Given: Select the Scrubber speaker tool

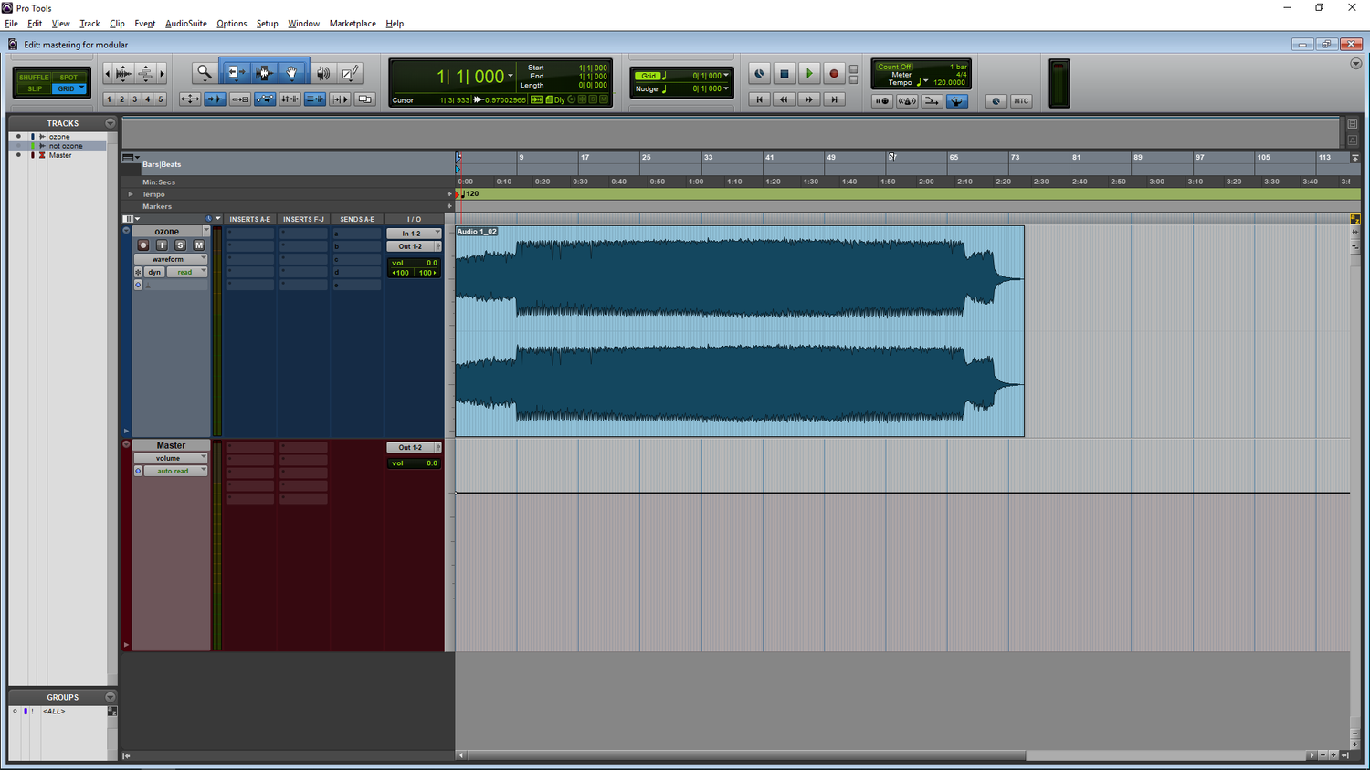Looking at the screenshot, I should 323,73.
